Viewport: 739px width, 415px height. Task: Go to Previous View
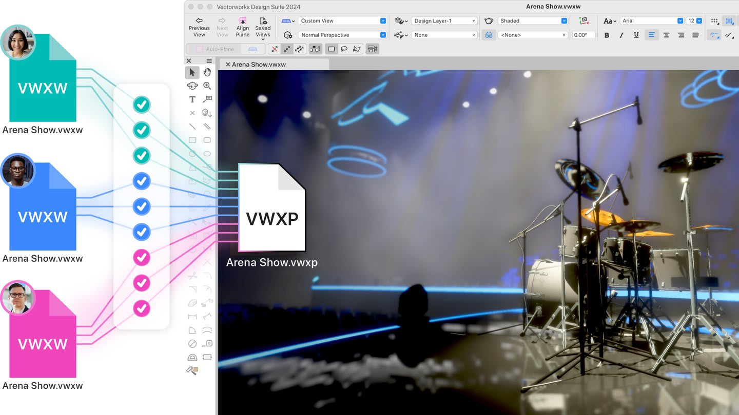pos(199,28)
